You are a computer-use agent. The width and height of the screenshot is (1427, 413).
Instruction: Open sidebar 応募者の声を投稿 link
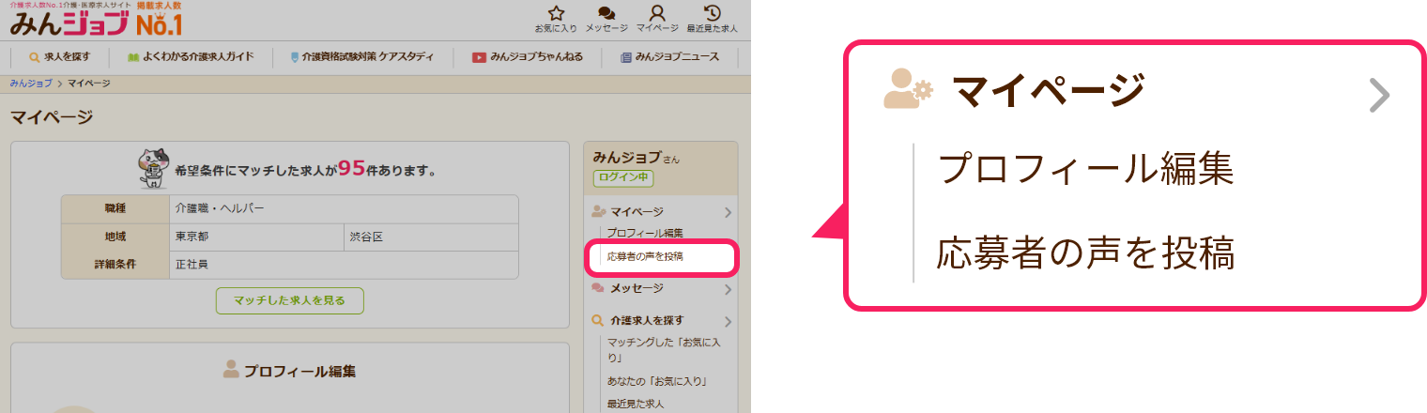pos(644,256)
